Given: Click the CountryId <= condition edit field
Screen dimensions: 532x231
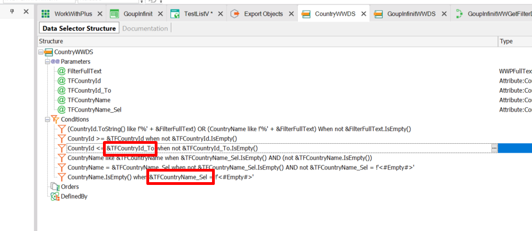Looking at the screenshot, I should pos(278,148).
